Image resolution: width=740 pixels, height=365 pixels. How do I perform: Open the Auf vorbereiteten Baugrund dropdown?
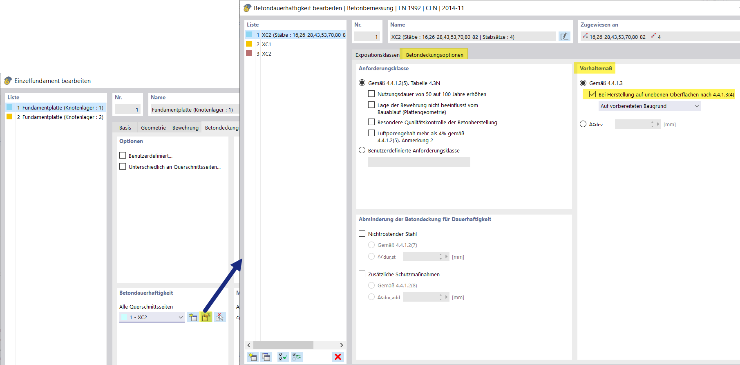[x=650, y=106]
